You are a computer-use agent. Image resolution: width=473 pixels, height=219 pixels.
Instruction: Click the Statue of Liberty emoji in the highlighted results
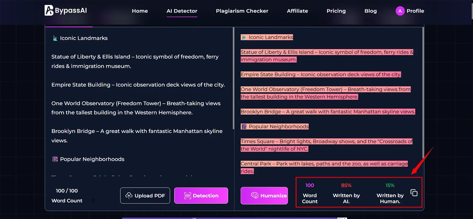[x=244, y=37]
